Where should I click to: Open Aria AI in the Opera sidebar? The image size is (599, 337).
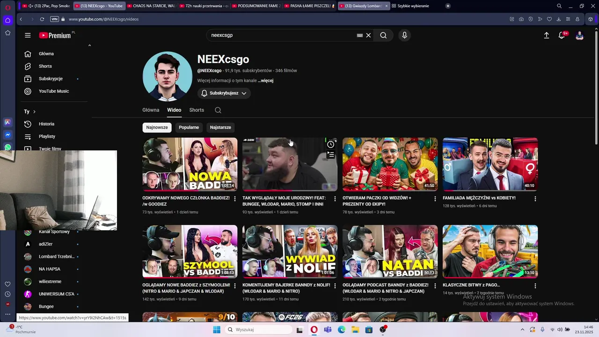point(7,122)
